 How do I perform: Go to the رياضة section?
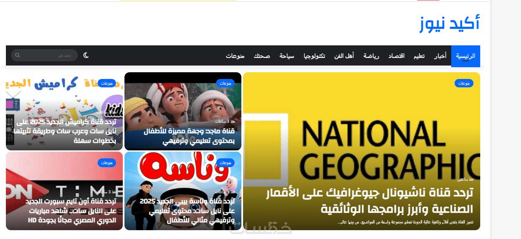tap(371, 56)
